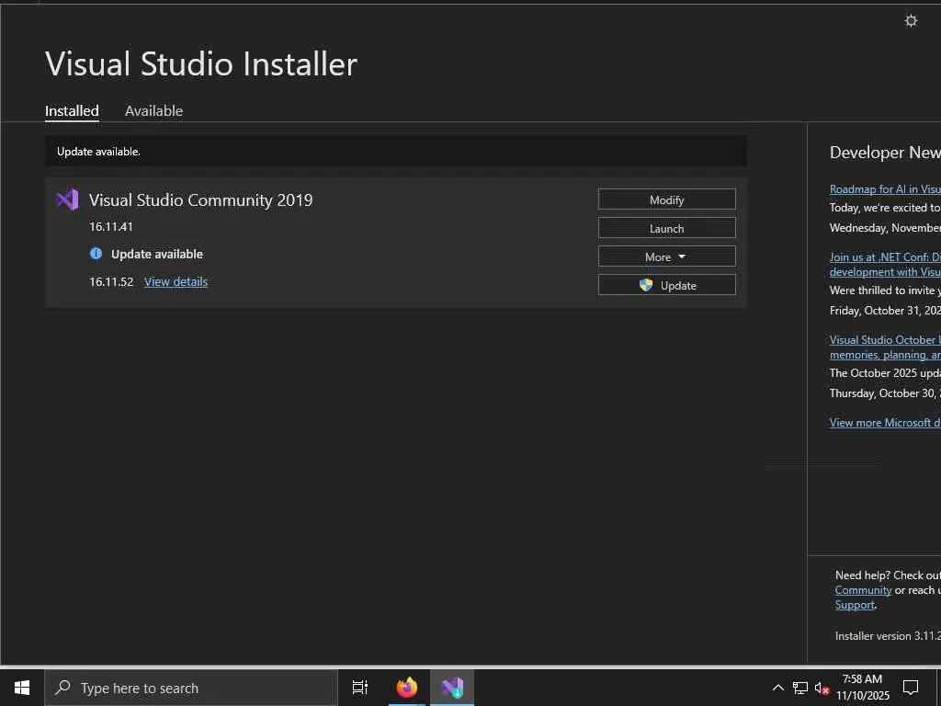The image size is (941, 706).
Task: Open Join us at .NET Conf link
Action: click(885, 265)
